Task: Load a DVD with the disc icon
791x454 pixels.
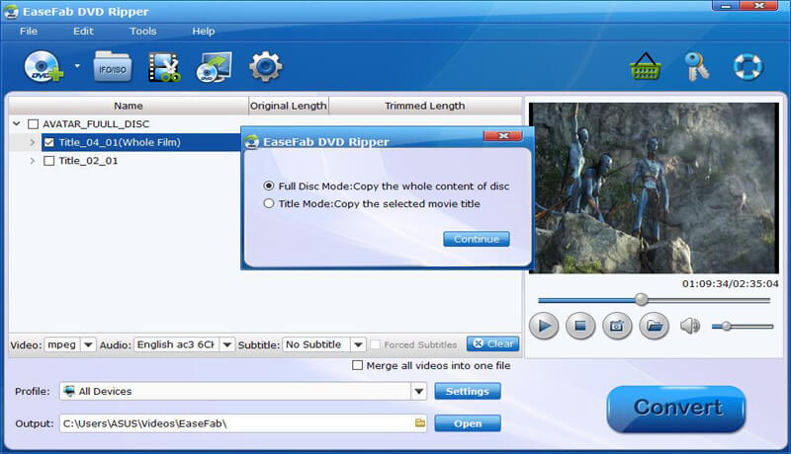Action: click(x=44, y=66)
